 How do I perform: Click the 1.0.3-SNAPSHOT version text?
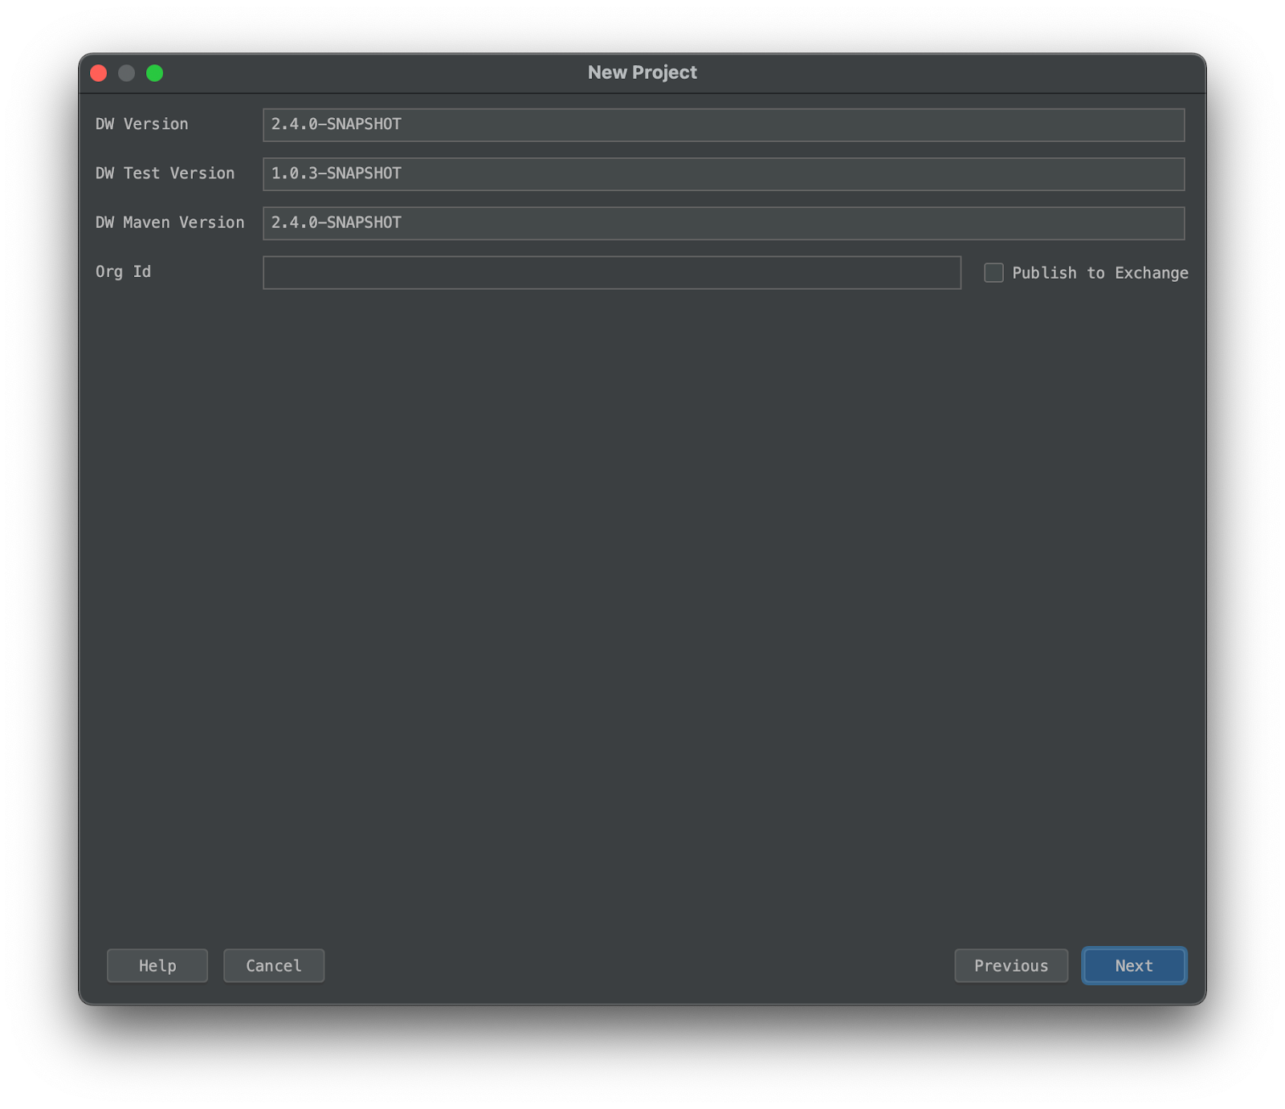337,173
